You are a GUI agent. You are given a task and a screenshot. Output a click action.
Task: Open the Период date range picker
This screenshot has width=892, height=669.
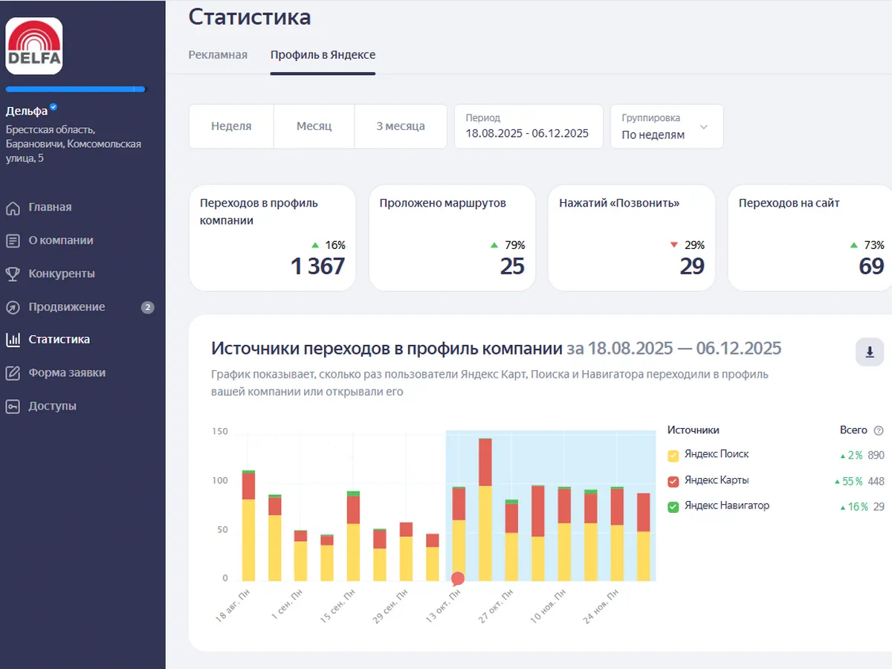(528, 126)
